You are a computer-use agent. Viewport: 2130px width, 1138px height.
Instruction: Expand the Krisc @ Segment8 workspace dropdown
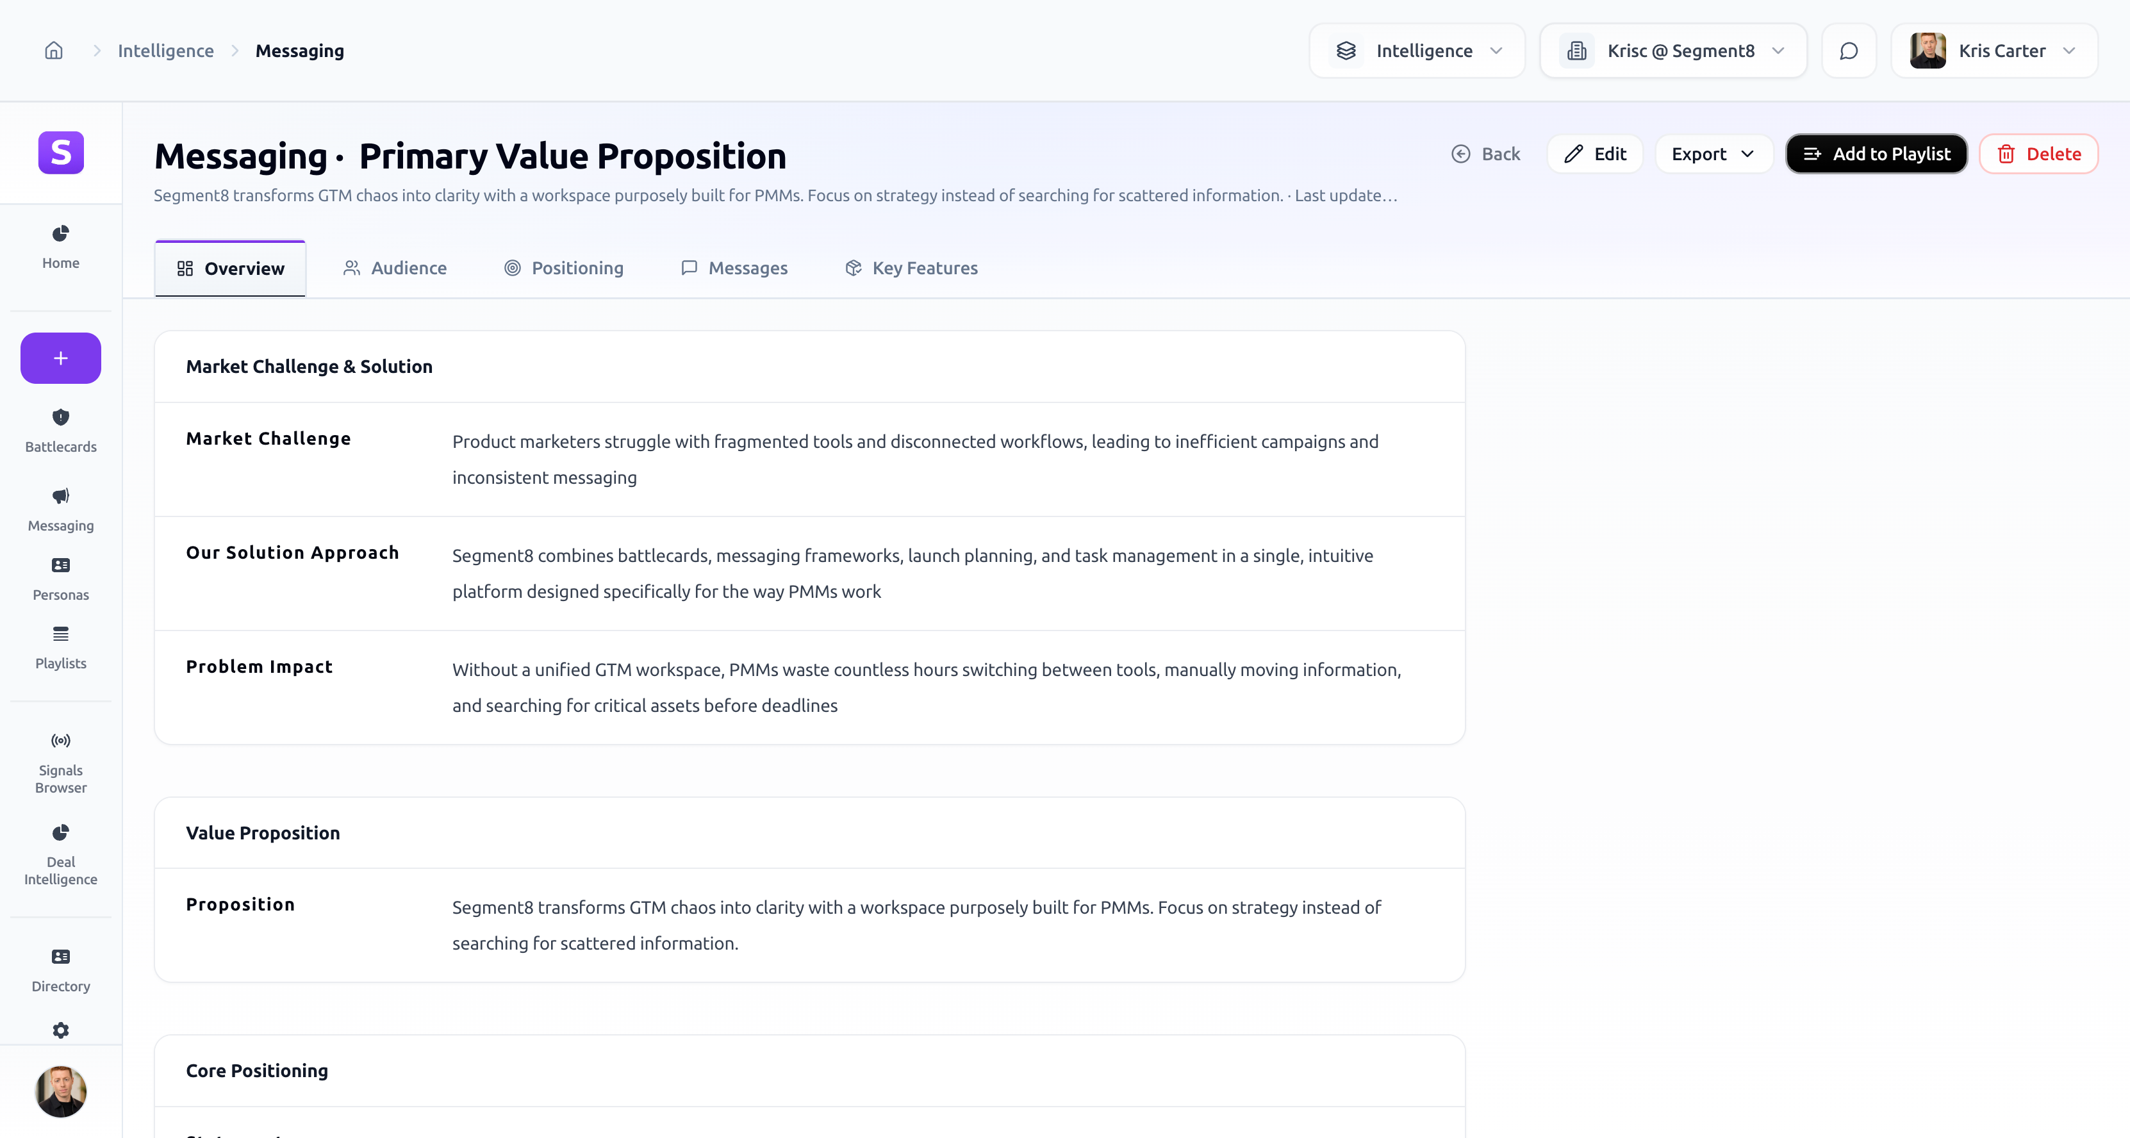(x=1674, y=51)
